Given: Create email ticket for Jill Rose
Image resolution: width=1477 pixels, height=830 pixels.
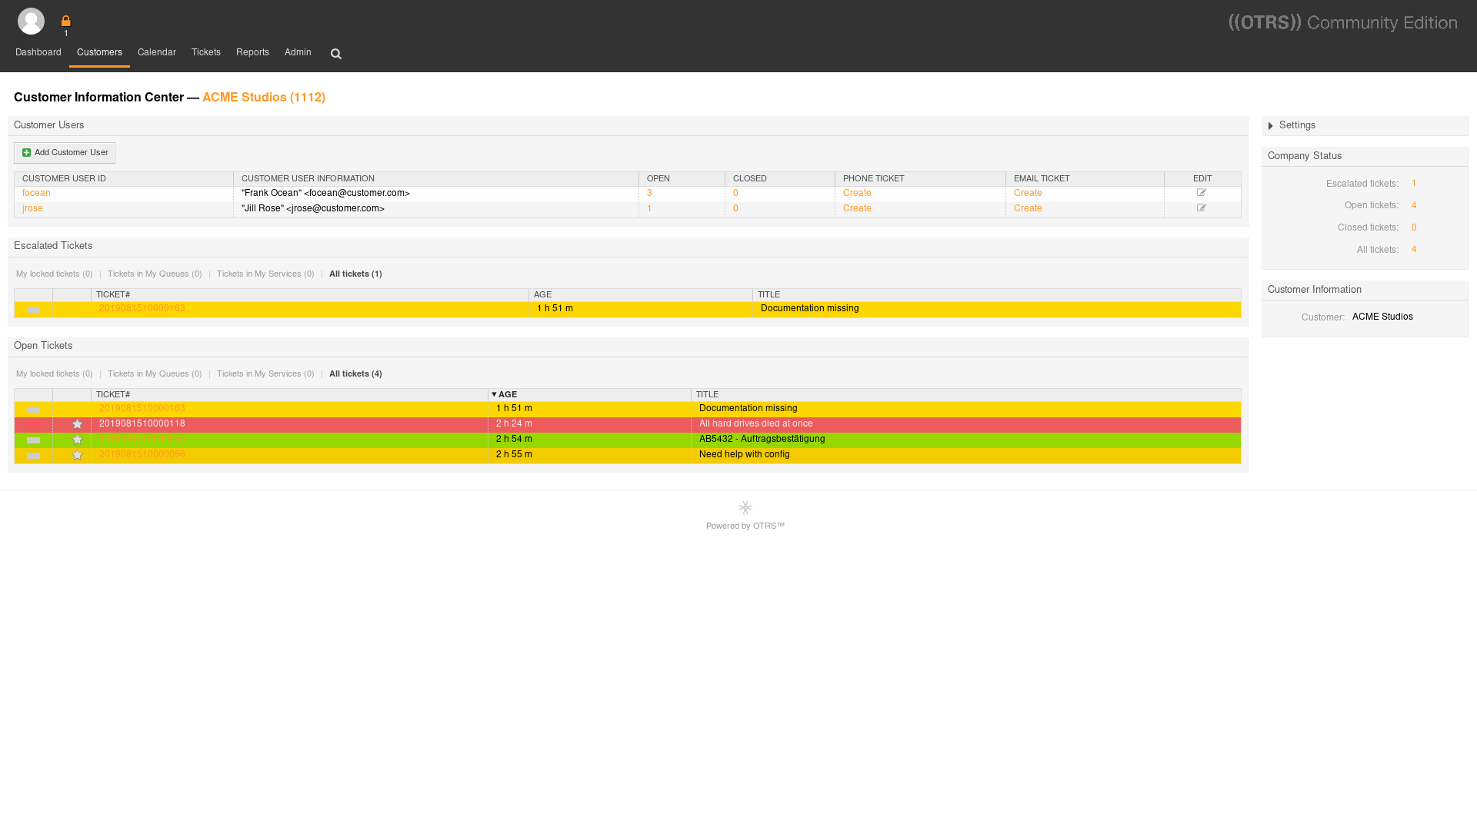Looking at the screenshot, I should tap(1028, 209).
